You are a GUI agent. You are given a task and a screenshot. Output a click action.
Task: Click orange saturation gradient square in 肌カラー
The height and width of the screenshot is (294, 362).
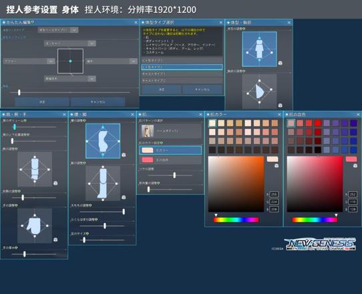coord(236,184)
